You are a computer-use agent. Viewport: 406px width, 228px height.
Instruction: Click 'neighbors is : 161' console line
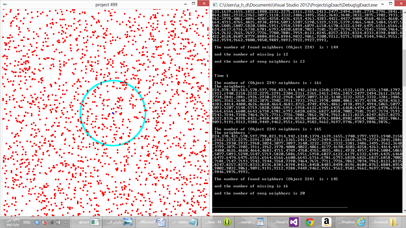pyautogui.click(x=268, y=83)
